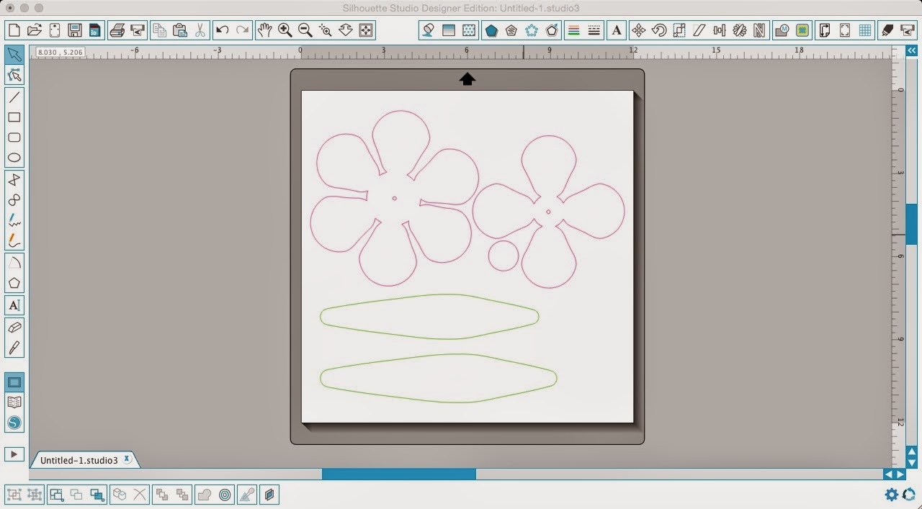This screenshot has height=509, width=922.
Task: Choose the drag zoom tool
Action: (346, 30)
